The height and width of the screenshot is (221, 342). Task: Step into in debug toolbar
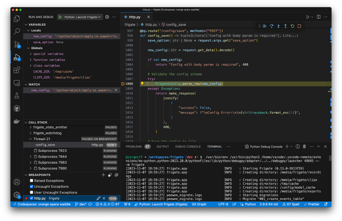[279, 26]
